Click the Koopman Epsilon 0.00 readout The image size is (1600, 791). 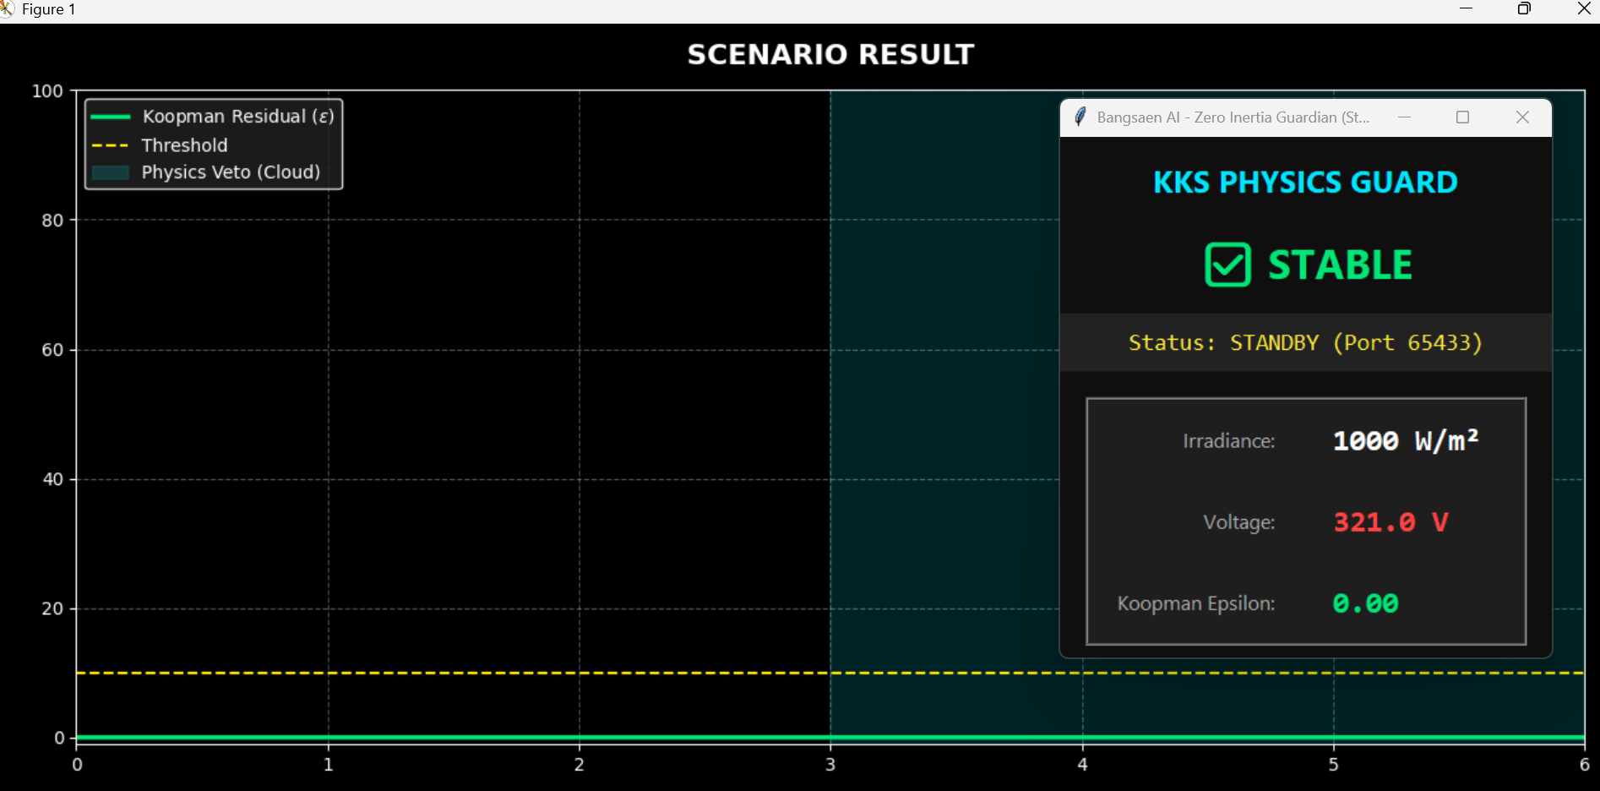pos(1365,603)
